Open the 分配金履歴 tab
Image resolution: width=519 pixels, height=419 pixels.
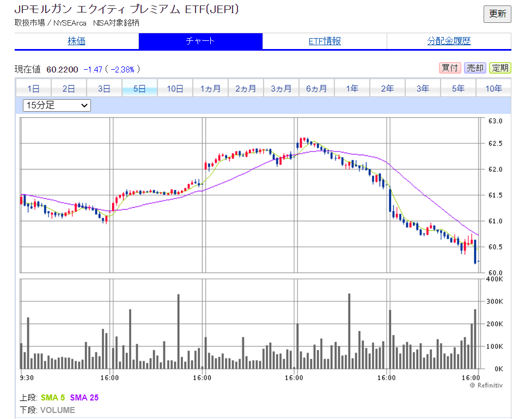(x=449, y=41)
